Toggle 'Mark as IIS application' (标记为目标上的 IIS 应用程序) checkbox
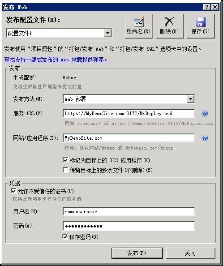Image resolution: width=223 pixels, height=266 pixels. click(x=65, y=160)
